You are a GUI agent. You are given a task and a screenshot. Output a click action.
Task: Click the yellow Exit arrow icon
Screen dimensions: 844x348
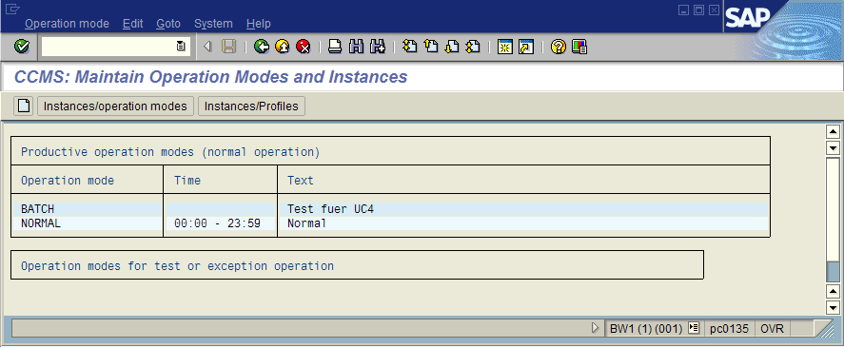[x=282, y=47]
